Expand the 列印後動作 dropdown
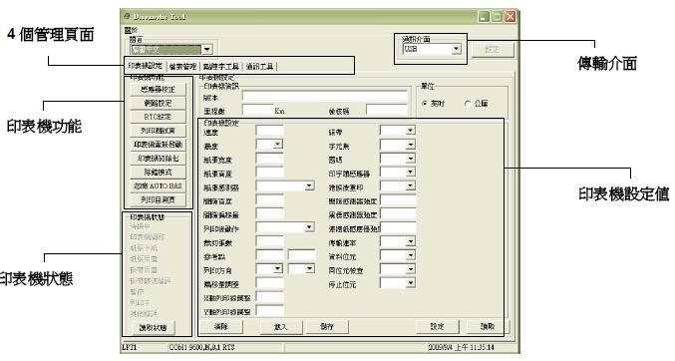 (309, 227)
